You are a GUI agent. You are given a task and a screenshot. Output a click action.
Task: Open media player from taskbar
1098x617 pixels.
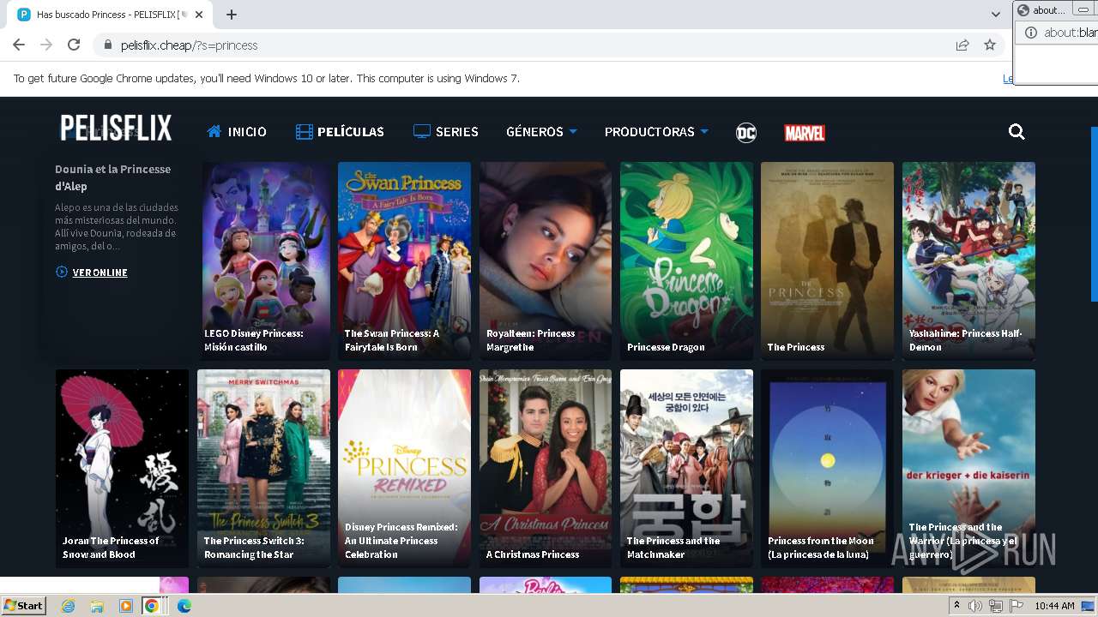click(125, 606)
